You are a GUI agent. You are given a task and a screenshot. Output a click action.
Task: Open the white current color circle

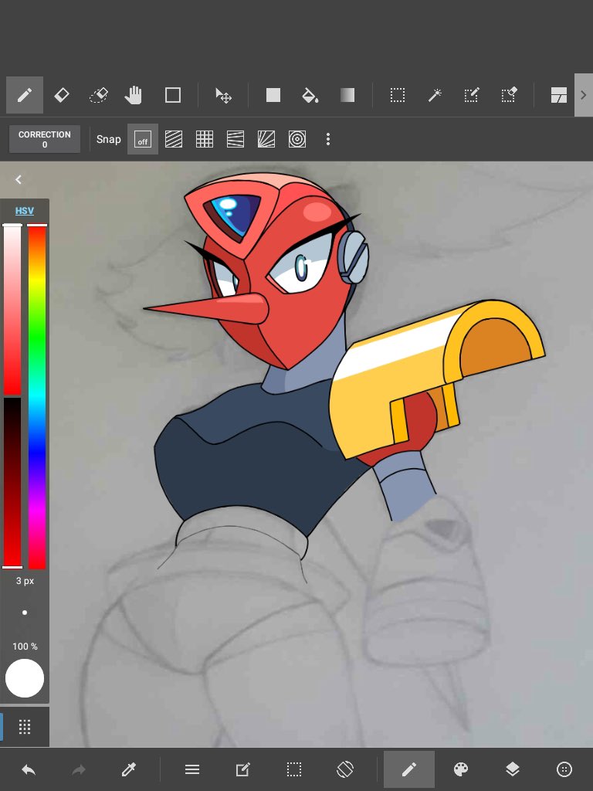(25, 678)
